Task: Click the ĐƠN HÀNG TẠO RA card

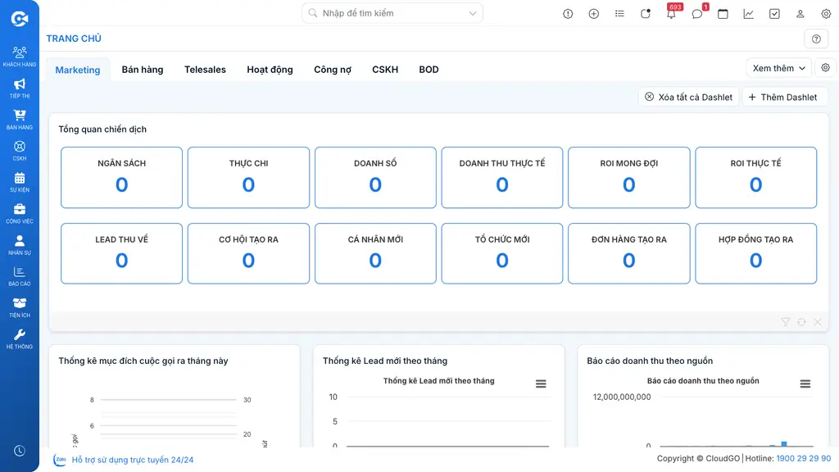Action: 628,254
